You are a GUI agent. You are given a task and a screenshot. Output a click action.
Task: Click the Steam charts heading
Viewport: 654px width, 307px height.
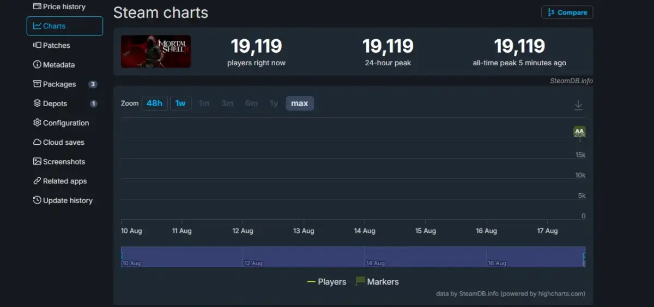161,13
